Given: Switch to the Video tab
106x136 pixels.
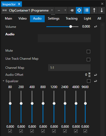Looking at the screenshot, I should click(22, 18).
